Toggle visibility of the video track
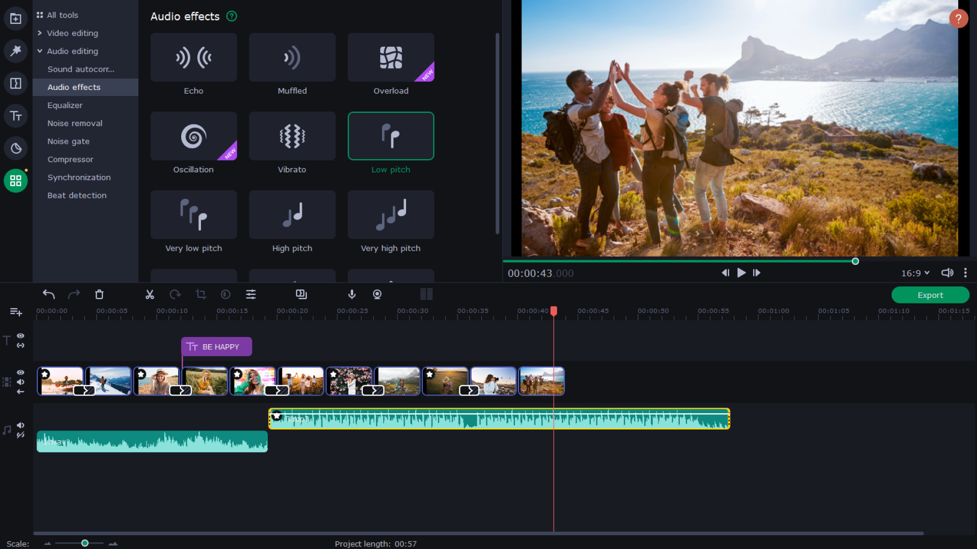Image resolution: width=977 pixels, height=549 pixels. coord(20,372)
